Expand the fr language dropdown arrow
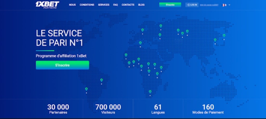This screenshot has width=266, height=119. (229, 5)
